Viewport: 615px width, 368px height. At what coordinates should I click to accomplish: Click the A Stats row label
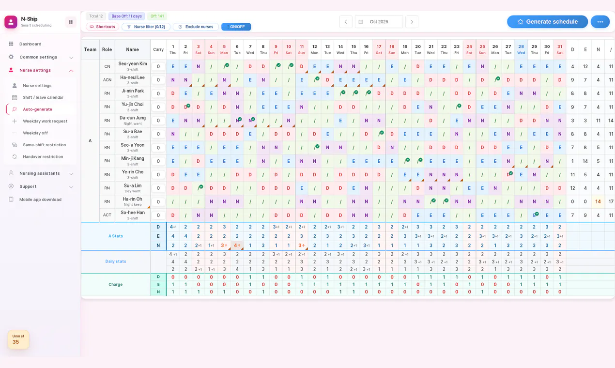pos(116,236)
